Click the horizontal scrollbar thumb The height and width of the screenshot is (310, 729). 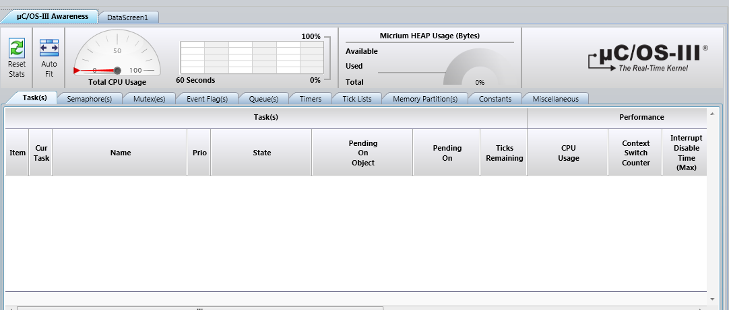pyautogui.click(x=200, y=308)
